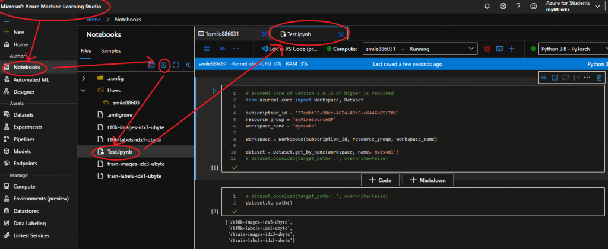The image size is (608, 249).
Task: Open Compute in the sidebar
Action: click(20, 186)
